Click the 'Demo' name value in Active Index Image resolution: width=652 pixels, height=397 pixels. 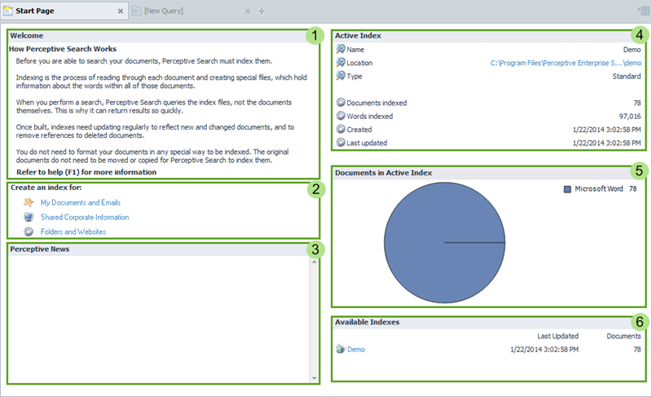click(632, 50)
